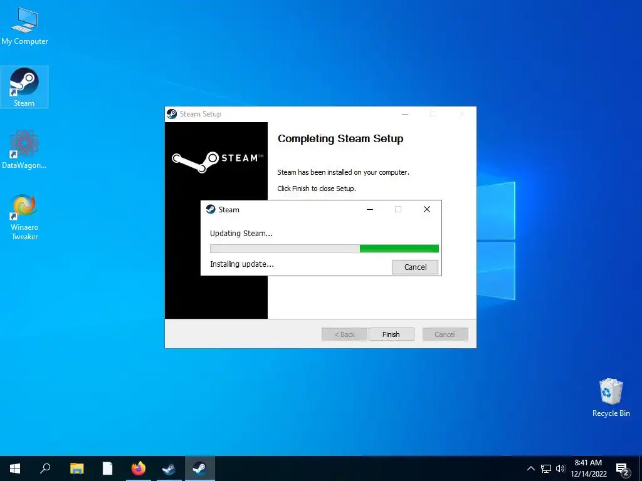
Task: Open taskbar search magnifier
Action: click(x=45, y=468)
